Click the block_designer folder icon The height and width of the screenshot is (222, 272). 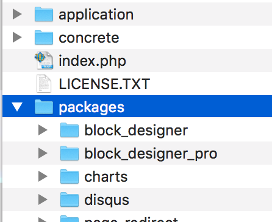point(70,130)
